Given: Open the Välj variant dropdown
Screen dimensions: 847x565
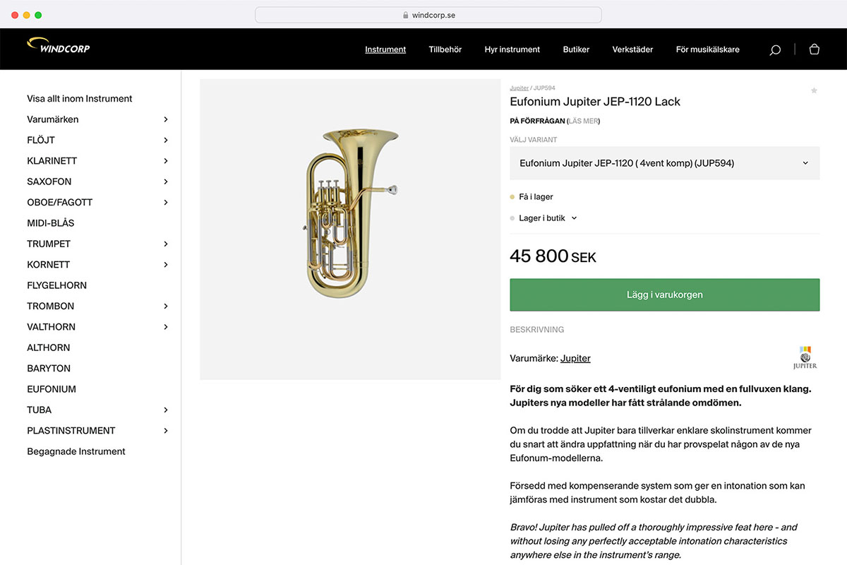Looking at the screenshot, I should click(x=664, y=163).
